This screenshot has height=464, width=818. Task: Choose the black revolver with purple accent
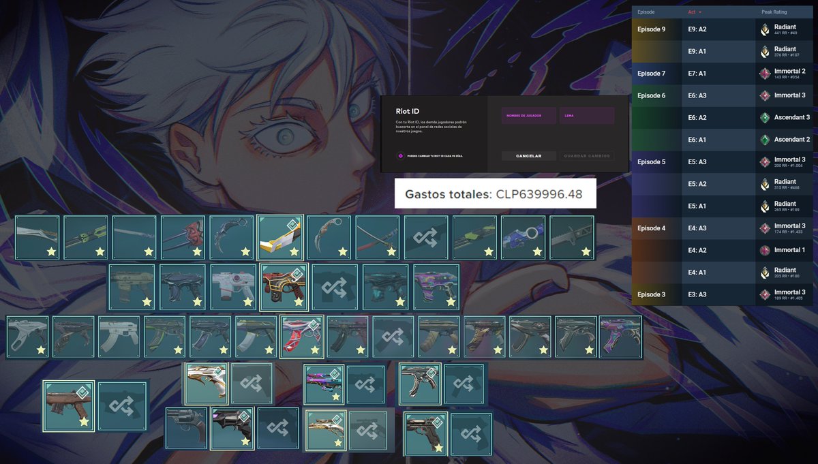point(232,429)
